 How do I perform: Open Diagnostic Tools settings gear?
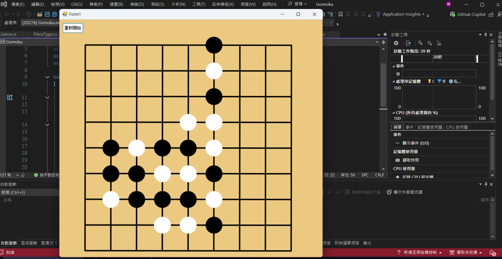coord(396,43)
